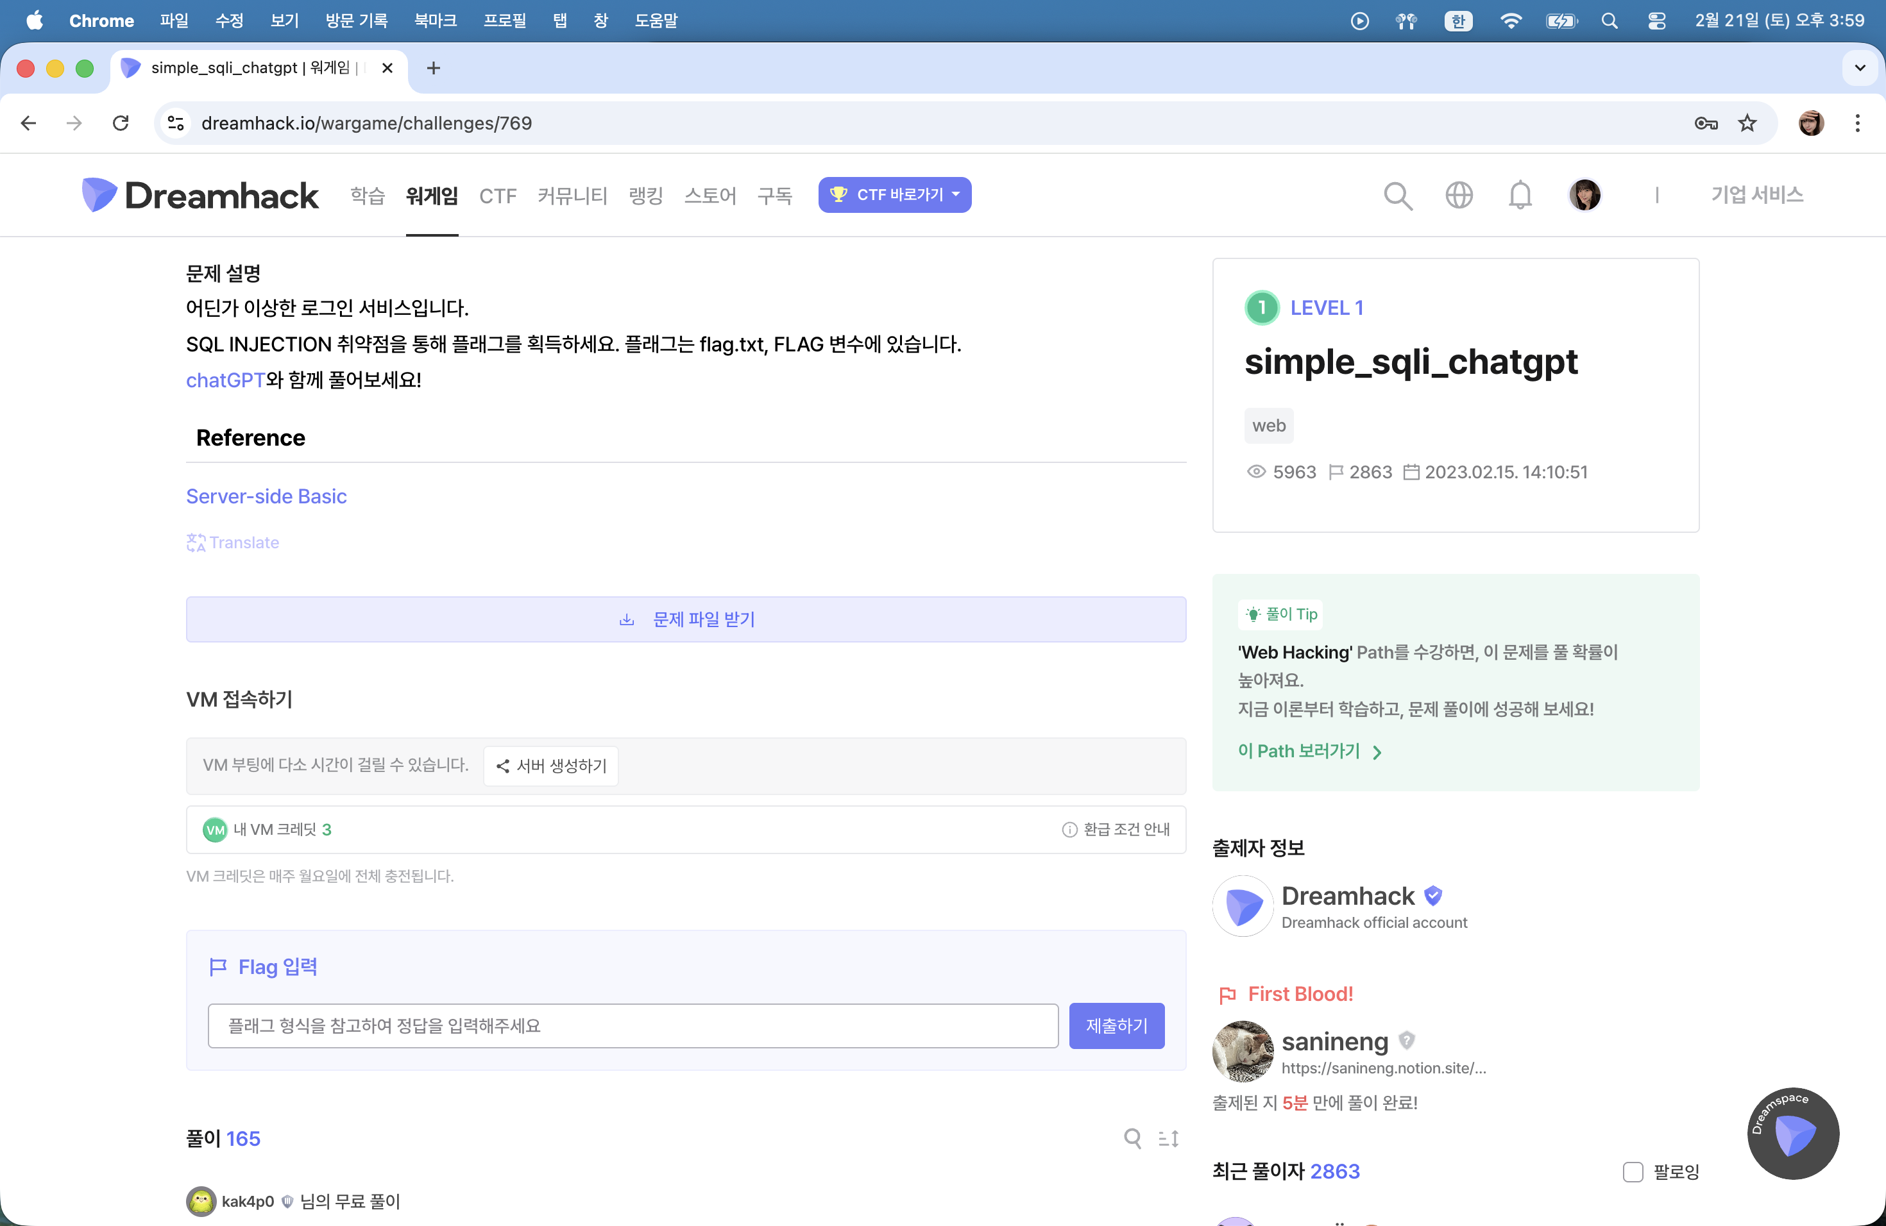Expand the CTF 바로가기 dropdown
The image size is (1886, 1226).
895,195
